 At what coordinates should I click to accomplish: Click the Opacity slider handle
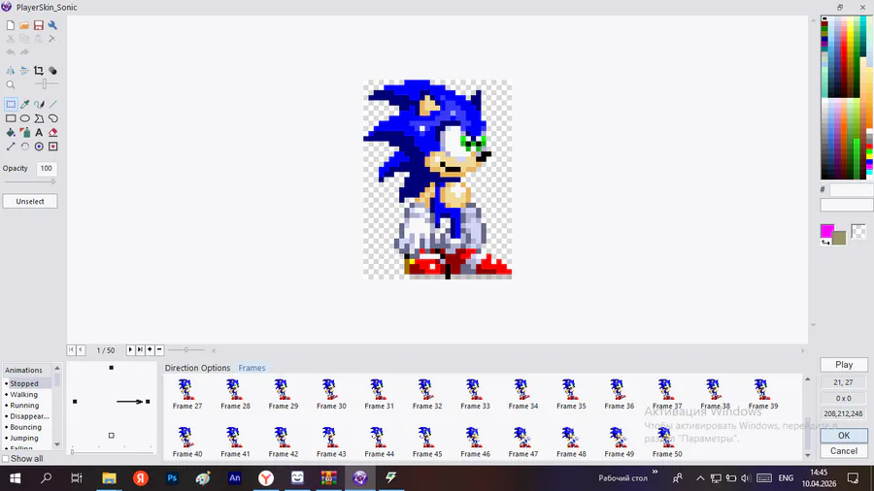coord(53,181)
